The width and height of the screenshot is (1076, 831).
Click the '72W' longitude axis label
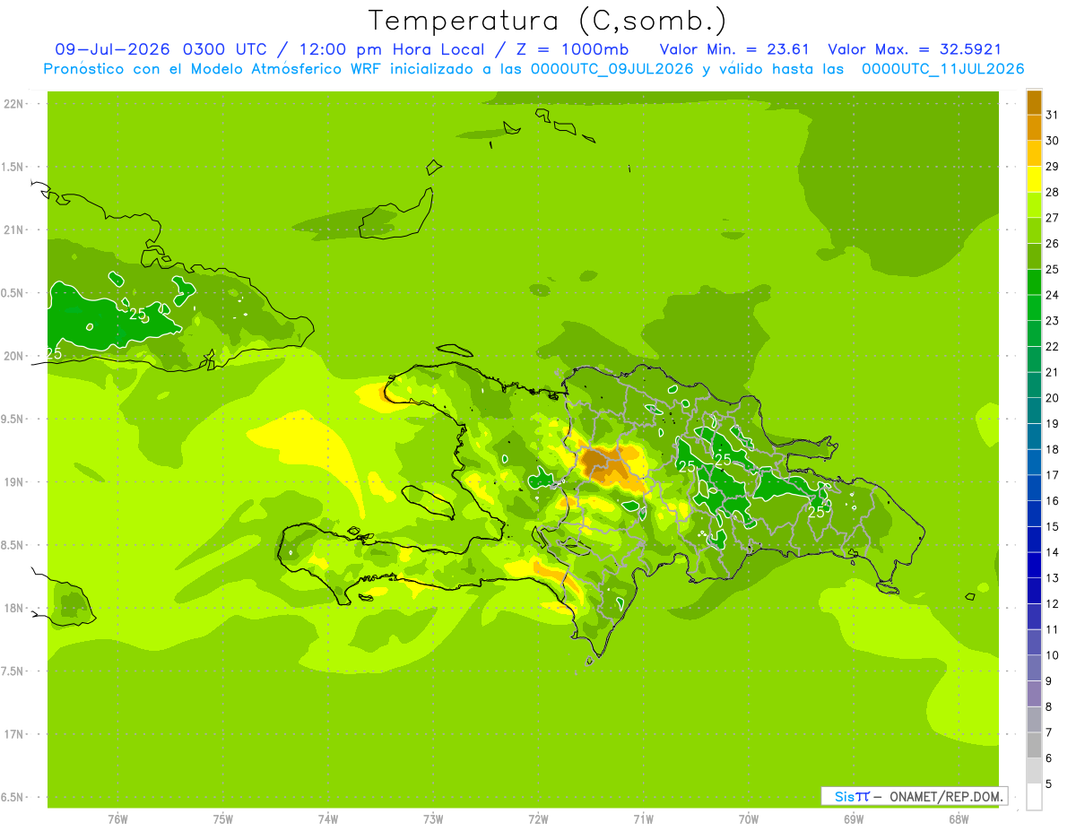[x=538, y=819]
